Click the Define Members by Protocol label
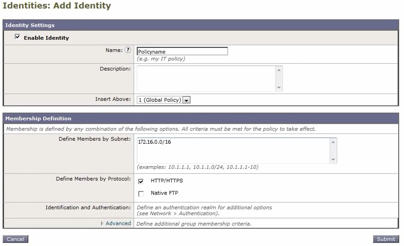Image resolution: width=404 pixels, height=246 pixels. click(93, 179)
